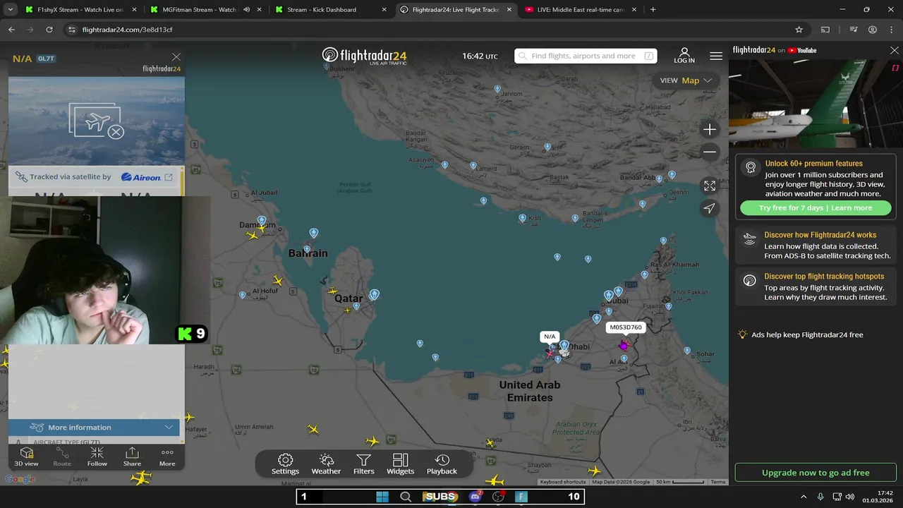Screen dimensions: 903x508
Task: Select the purple M053D760 aircraft
Action: (624, 345)
